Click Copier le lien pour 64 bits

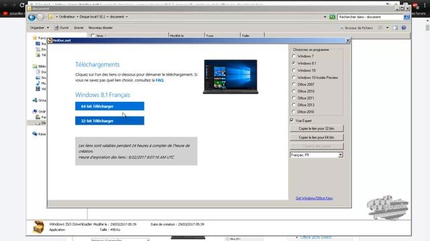coord(316,137)
